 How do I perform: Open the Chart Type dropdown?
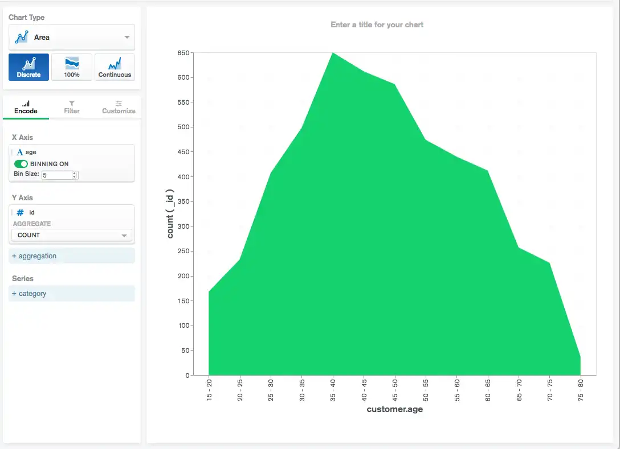pyautogui.click(x=71, y=37)
